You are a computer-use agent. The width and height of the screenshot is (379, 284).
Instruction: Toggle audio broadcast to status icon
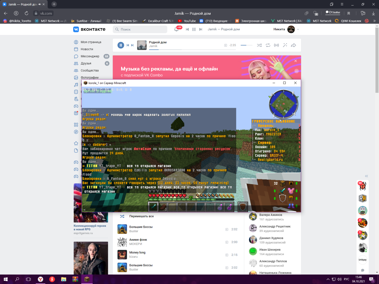[x=276, y=45]
